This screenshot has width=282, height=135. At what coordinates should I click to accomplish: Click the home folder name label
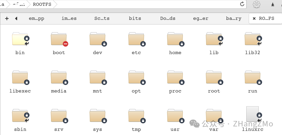click(175, 53)
